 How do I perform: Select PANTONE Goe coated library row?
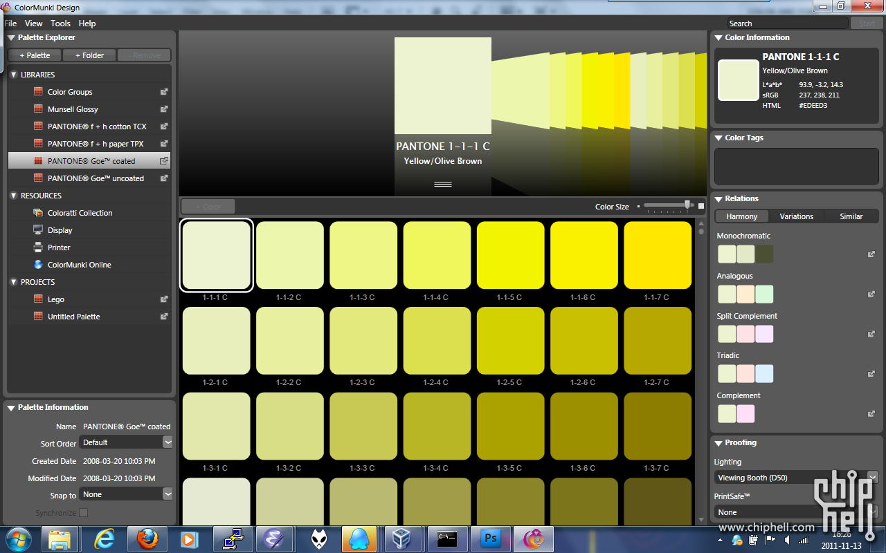89,160
